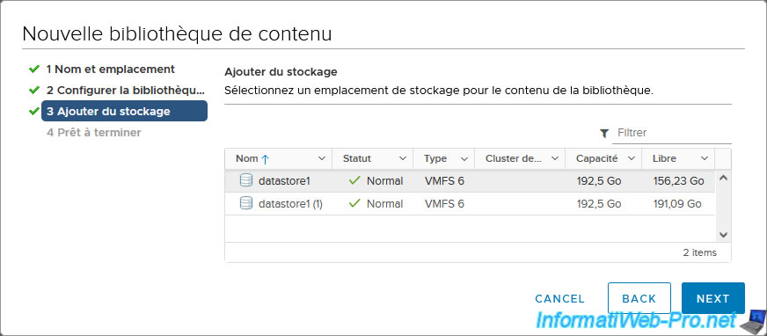Go to step 1 Nom et emplacement
Viewport: 767px width, 336px height.
(111, 69)
